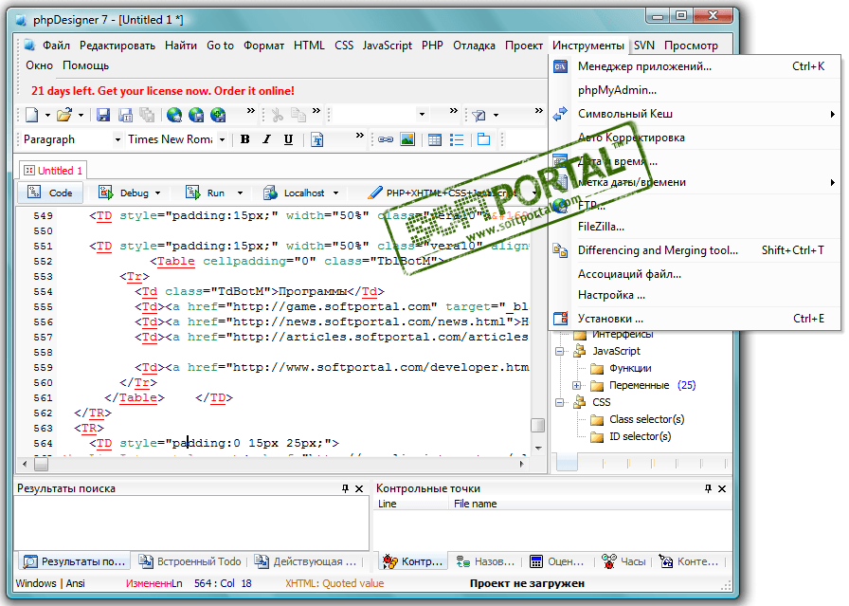The image size is (849, 606).
Task: Click the horizontal scrollbar right arrow
Action: coord(521,464)
